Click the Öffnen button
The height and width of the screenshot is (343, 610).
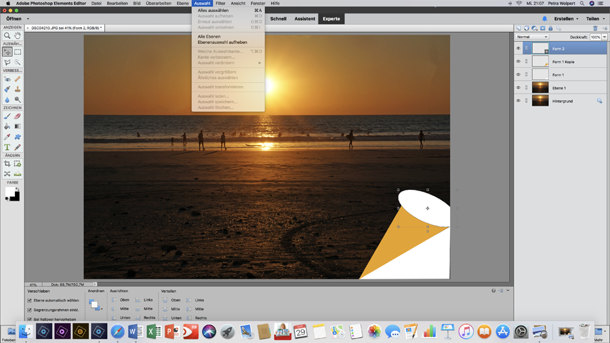pyautogui.click(x=15, y=19)
